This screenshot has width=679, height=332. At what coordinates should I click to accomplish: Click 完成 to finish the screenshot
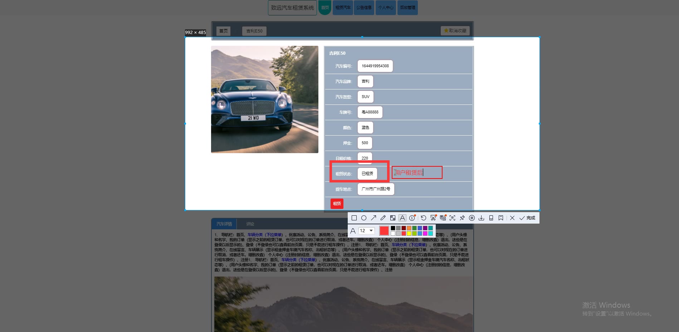point(527,218)
